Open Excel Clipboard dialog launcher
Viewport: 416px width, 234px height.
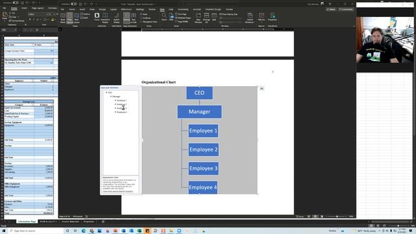[x=25, y=25]
